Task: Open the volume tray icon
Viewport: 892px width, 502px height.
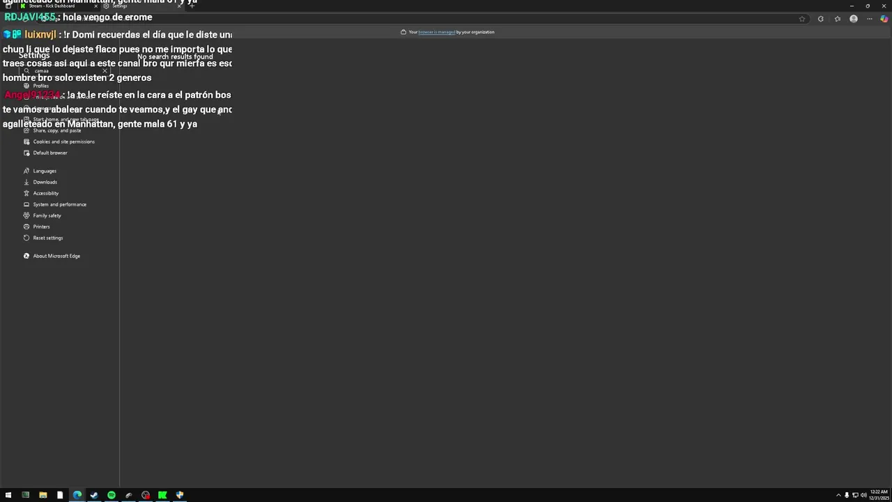Action: 863,495
